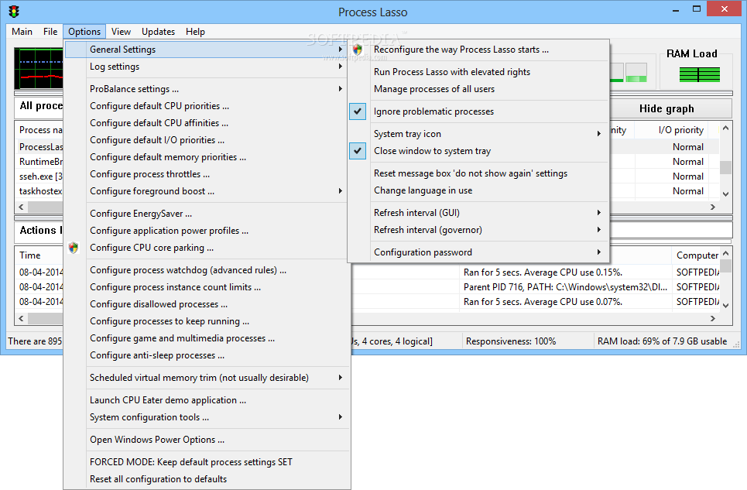Open Configure EnergySaver
The image size is (747, 490).
click(207, 214)
